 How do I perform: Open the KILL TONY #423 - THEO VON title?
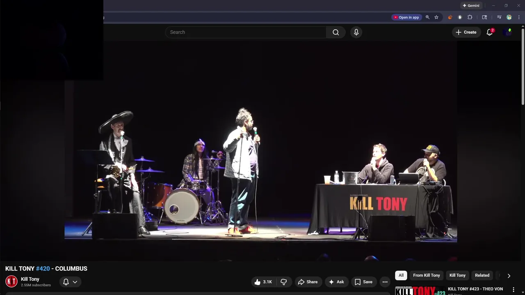pos(475,289)
